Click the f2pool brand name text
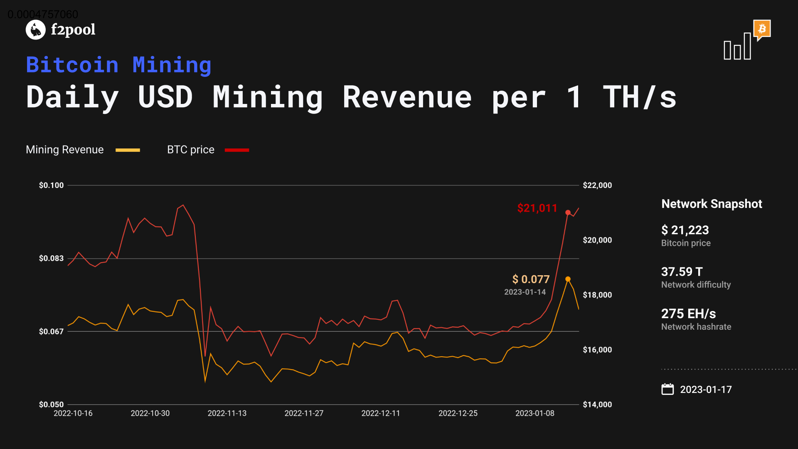This screenshot has height=449, width=798. 73,30
